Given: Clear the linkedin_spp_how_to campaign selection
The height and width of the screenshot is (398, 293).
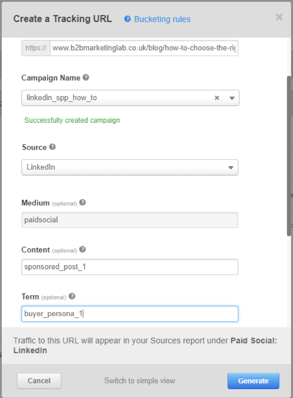Looking at the screenshot, I should [216, 98].
